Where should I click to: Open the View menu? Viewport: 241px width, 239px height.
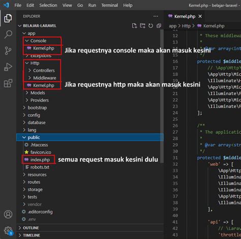pyautogui.click(x=67, y=5)
